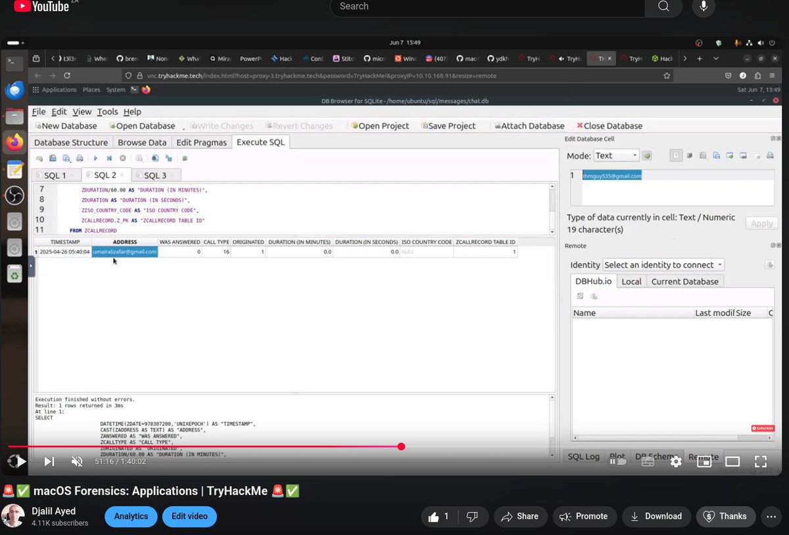789x535 pixels.
Task: Click Close Database toolbar button
Action: [610, 126]
